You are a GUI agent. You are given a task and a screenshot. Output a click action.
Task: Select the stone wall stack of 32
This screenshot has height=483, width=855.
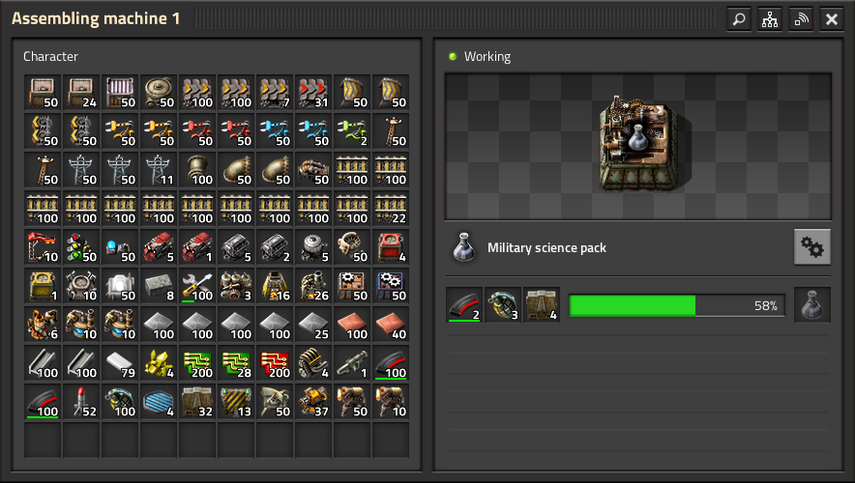(197, 402)
